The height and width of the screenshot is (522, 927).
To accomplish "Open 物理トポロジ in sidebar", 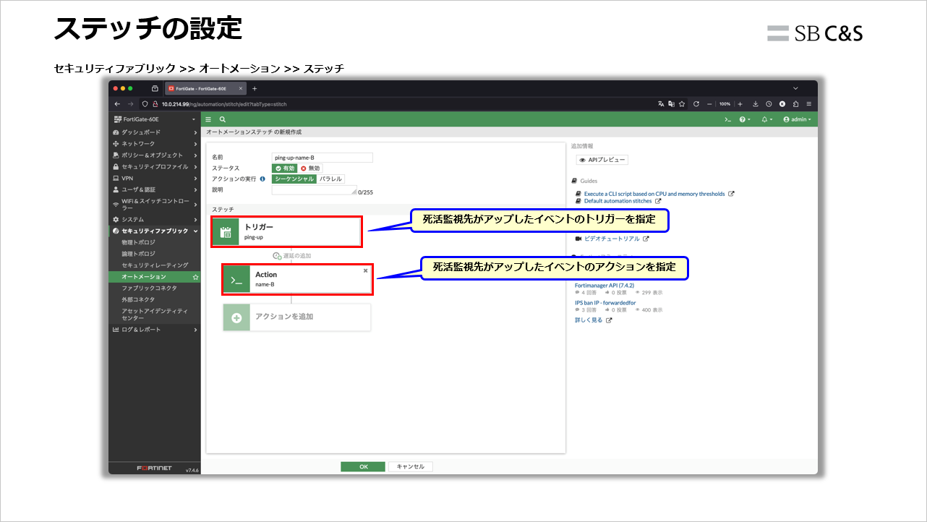I will [x=138, y=242].
